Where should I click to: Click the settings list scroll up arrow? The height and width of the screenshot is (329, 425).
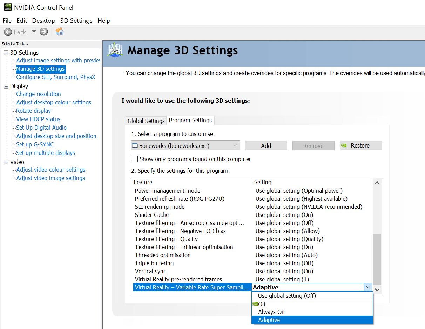(x=377, y=183)
